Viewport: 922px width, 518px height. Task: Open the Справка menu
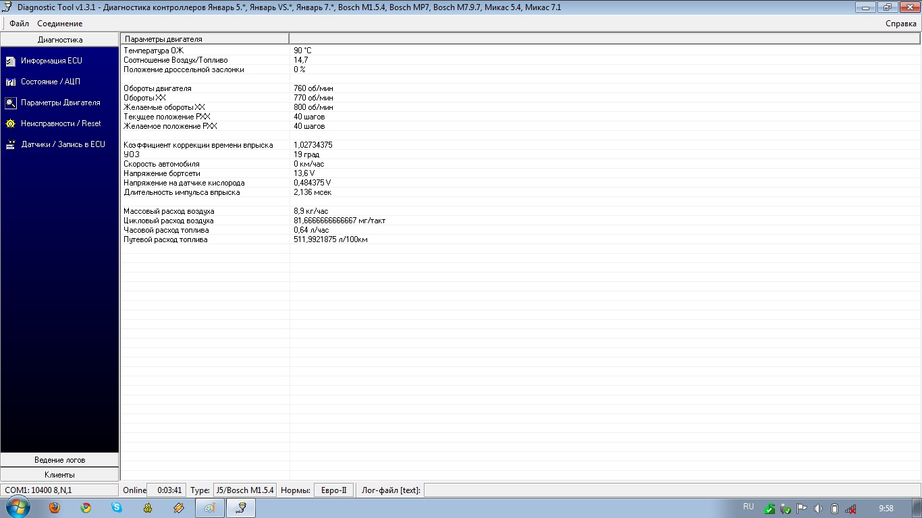pyautogui.click(x=901, y=24)
